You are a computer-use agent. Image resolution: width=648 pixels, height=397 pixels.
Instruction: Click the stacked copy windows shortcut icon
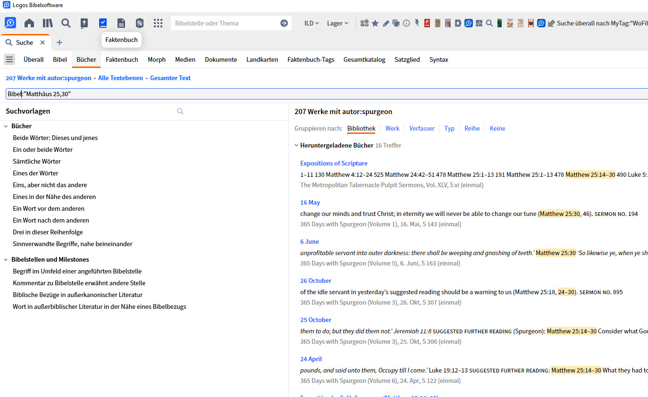point(396,23)
